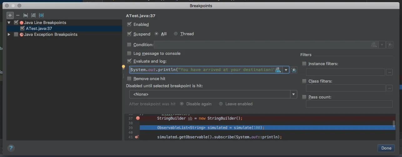Click the breakpoint marker on line 37

[x=138, y=118]
